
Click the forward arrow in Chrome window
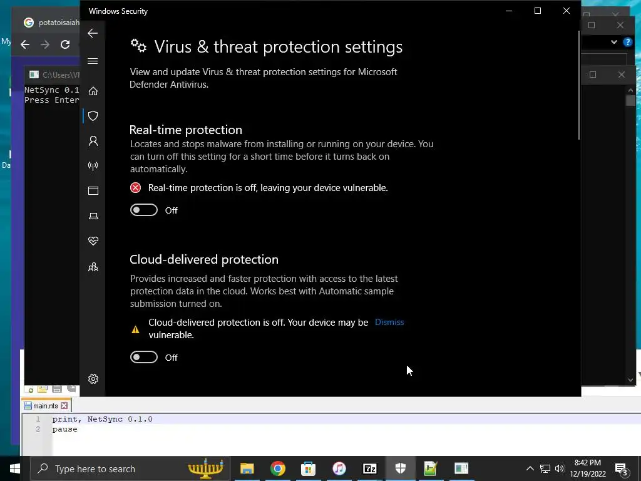tap(45, 44)
